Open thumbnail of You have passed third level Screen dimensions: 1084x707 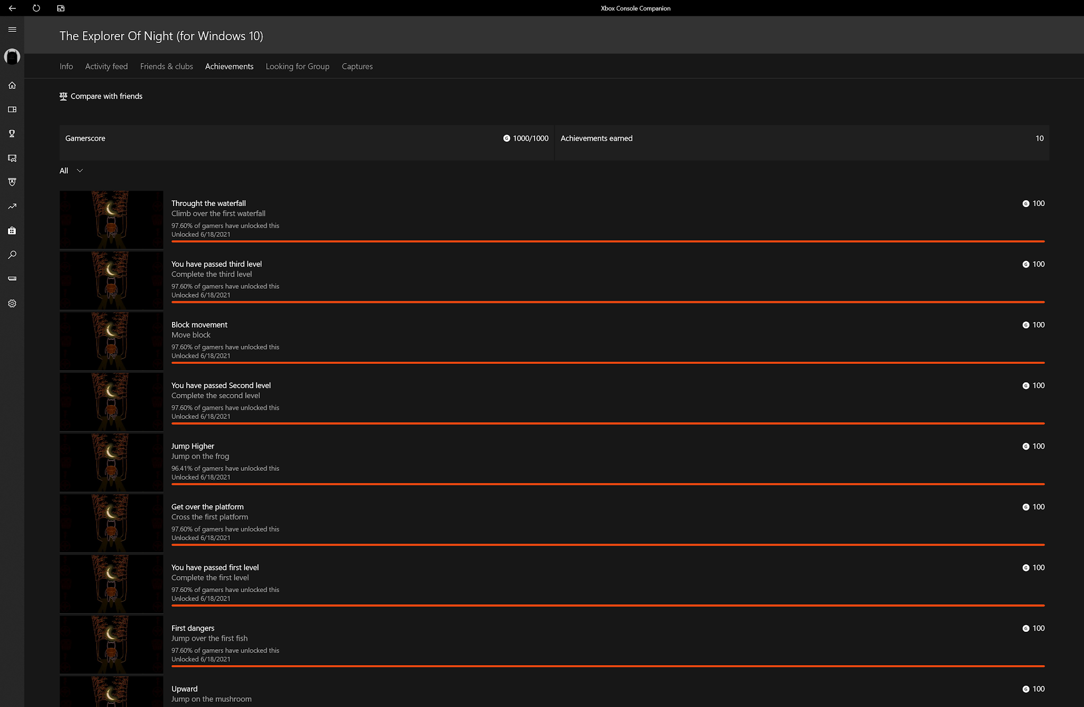(x=111, y=281)
